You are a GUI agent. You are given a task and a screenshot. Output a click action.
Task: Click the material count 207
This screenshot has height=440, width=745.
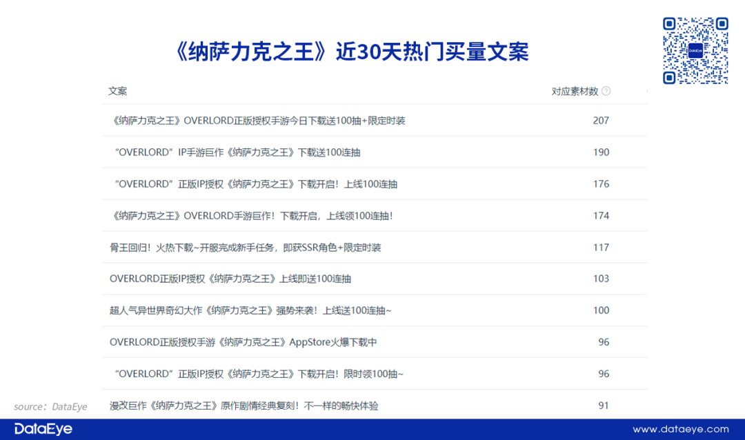click(x=601, y=121)
